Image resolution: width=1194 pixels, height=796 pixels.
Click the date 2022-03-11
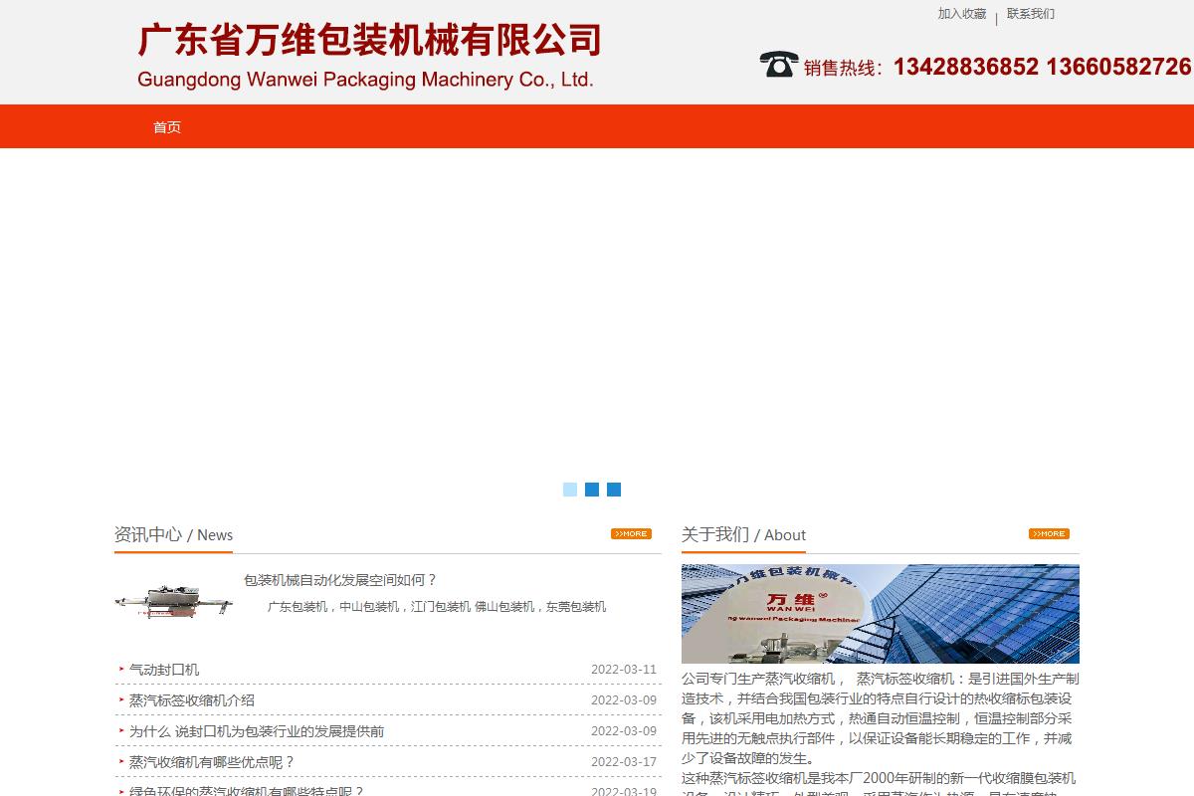point(624,670)
